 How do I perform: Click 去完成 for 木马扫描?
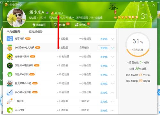click(104, 111)
